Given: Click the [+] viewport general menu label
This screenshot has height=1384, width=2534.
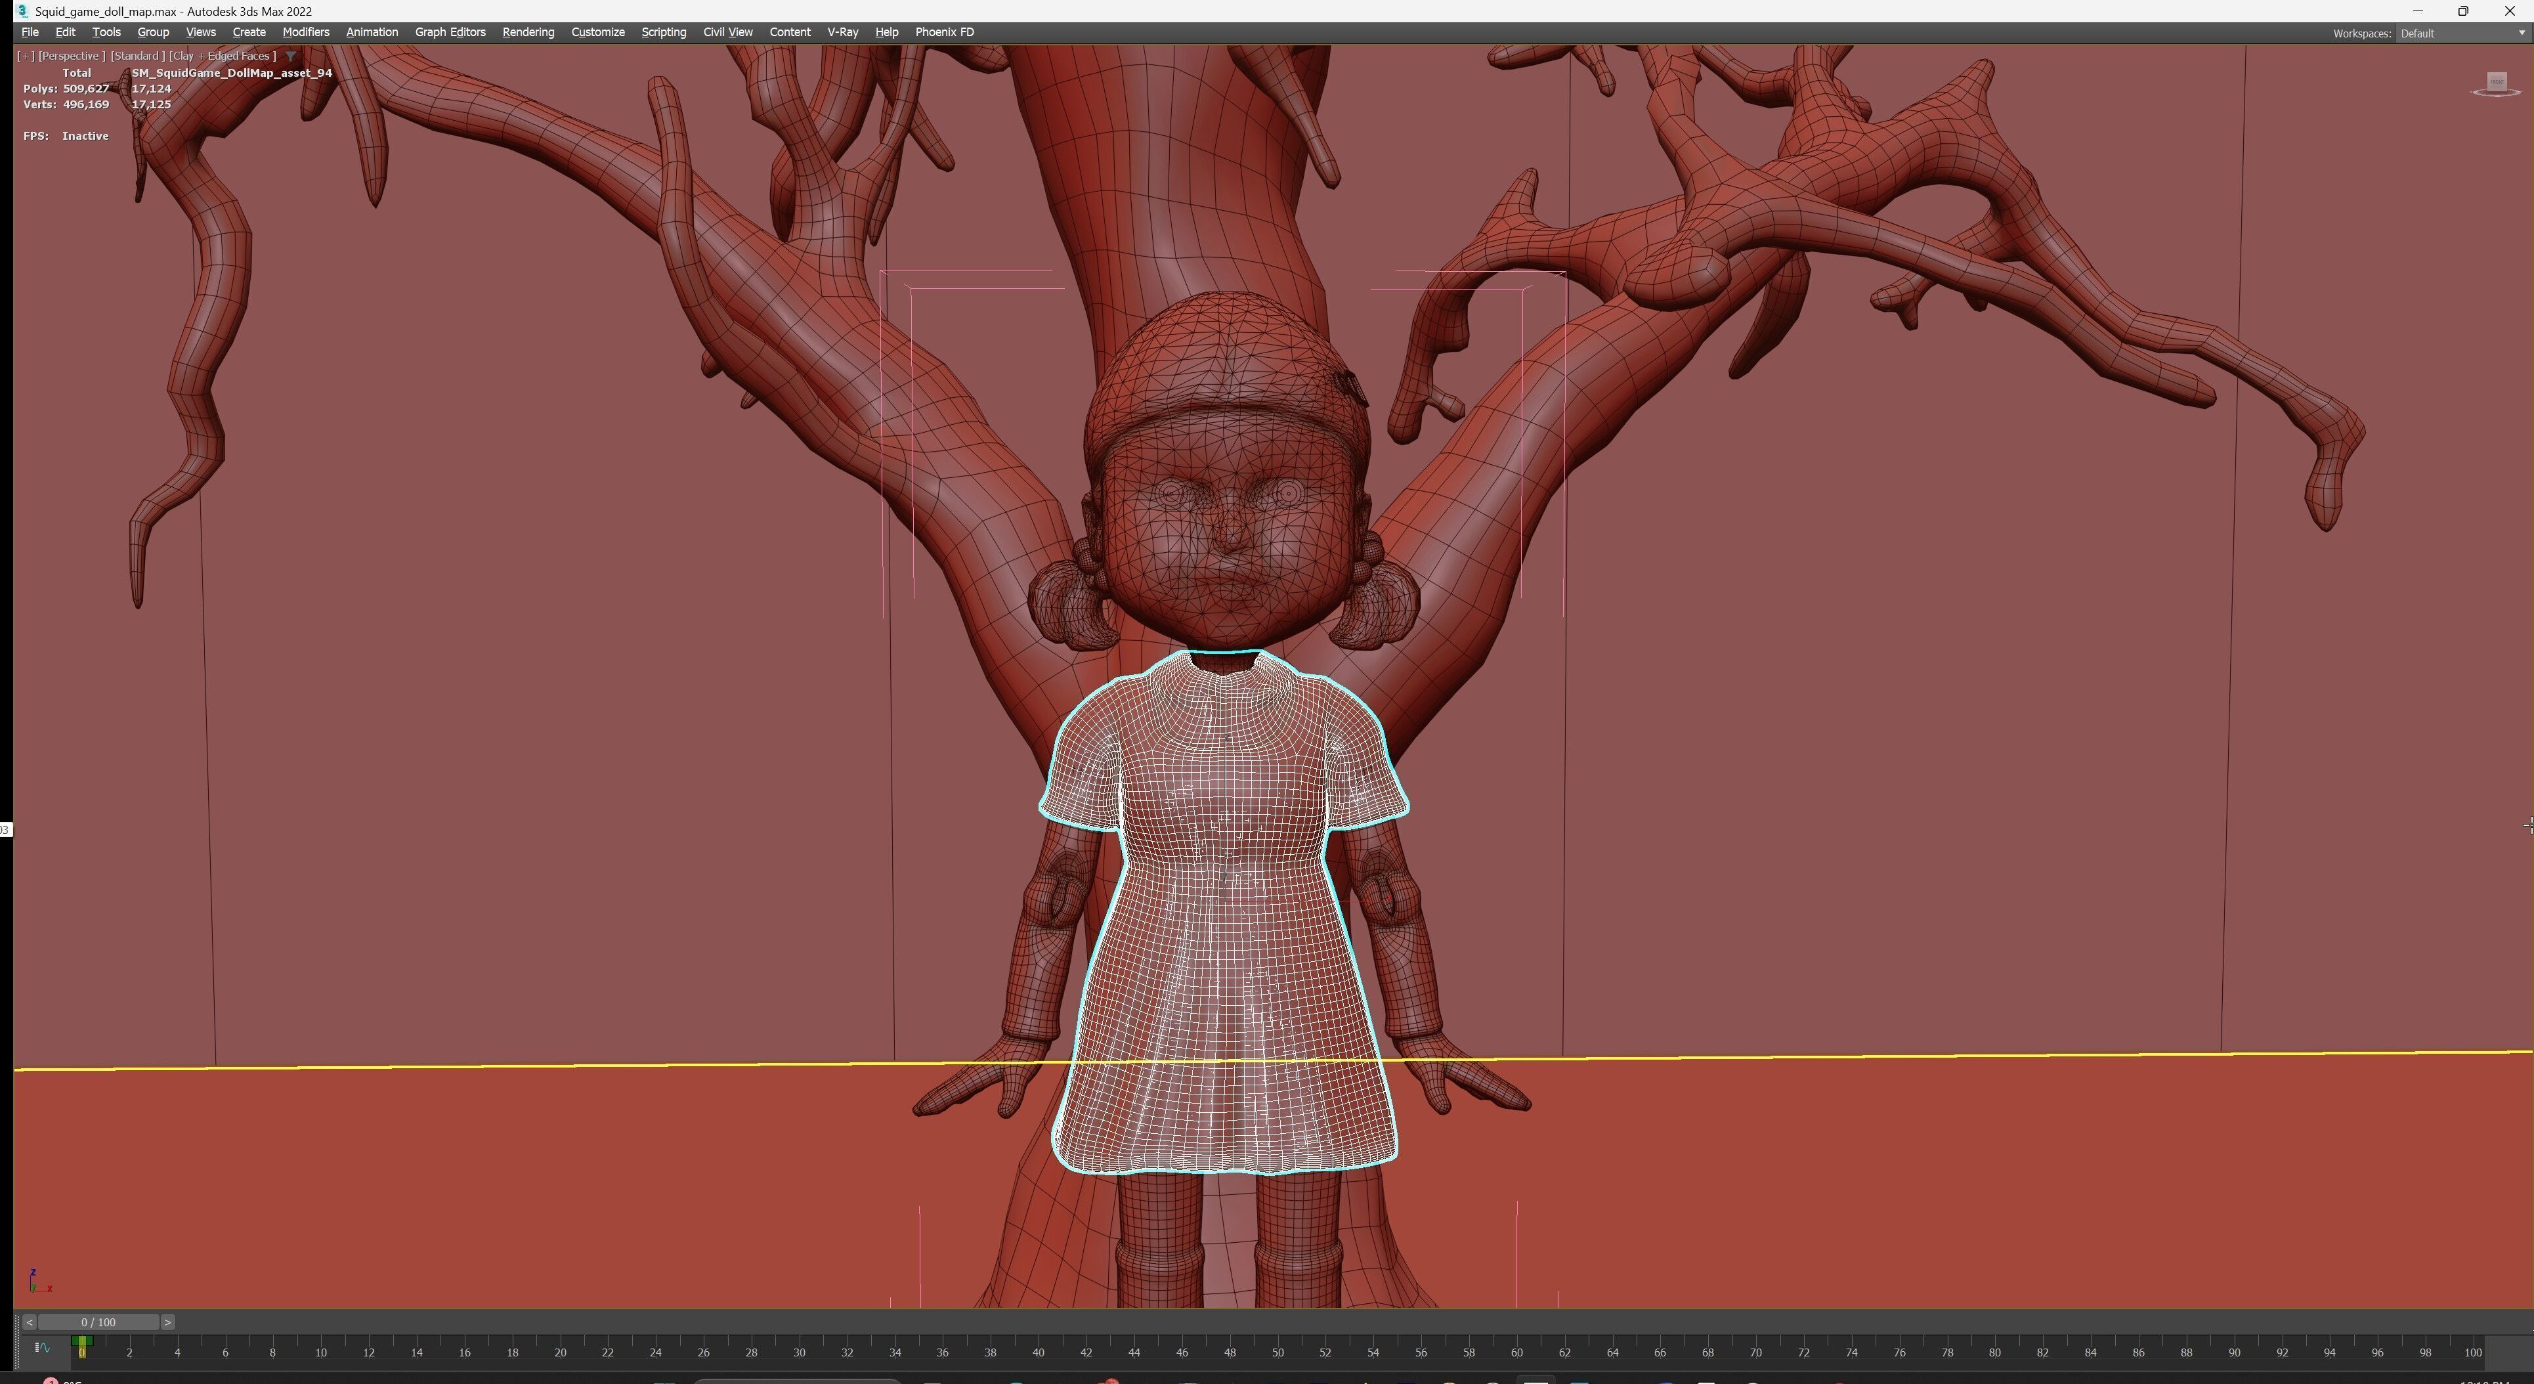Looking at the screenshot, I should (x=26, y=56).
